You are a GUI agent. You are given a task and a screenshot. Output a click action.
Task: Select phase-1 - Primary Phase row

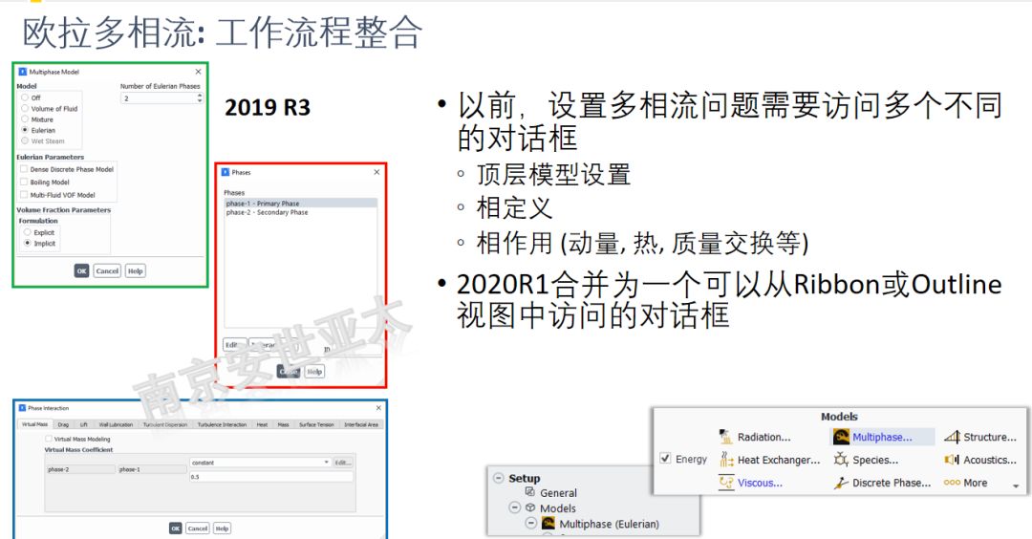click(x=300, y=204)
